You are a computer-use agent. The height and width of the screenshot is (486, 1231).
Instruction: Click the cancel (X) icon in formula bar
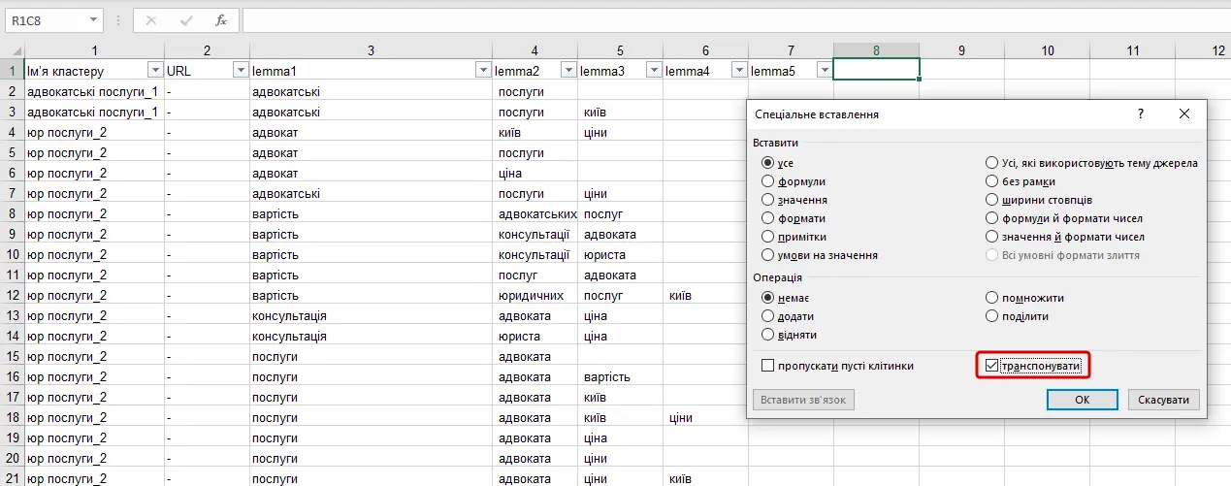pos(151,19)
